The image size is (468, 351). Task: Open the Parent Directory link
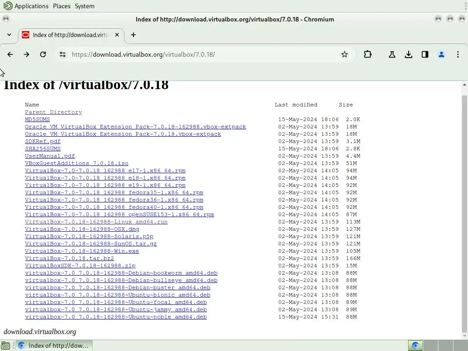tap(53, 112)
